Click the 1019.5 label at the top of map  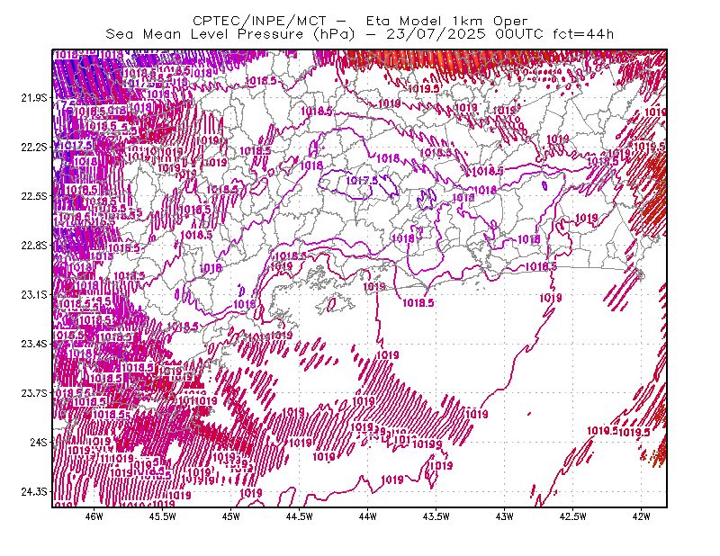tap(423, 88)
